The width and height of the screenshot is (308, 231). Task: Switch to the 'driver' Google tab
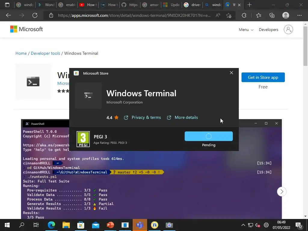[x=192, y=5]
